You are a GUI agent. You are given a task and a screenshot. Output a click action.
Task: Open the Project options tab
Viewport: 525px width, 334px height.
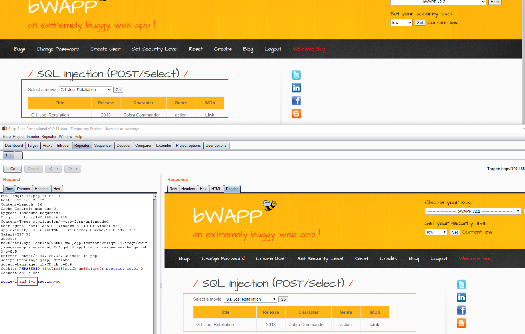(x=188, y=145)
